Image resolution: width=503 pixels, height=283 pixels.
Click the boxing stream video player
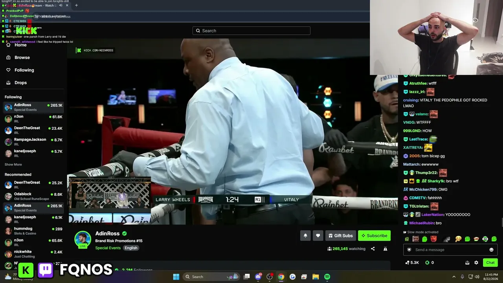pyautogui.click(x=233, y=132)
